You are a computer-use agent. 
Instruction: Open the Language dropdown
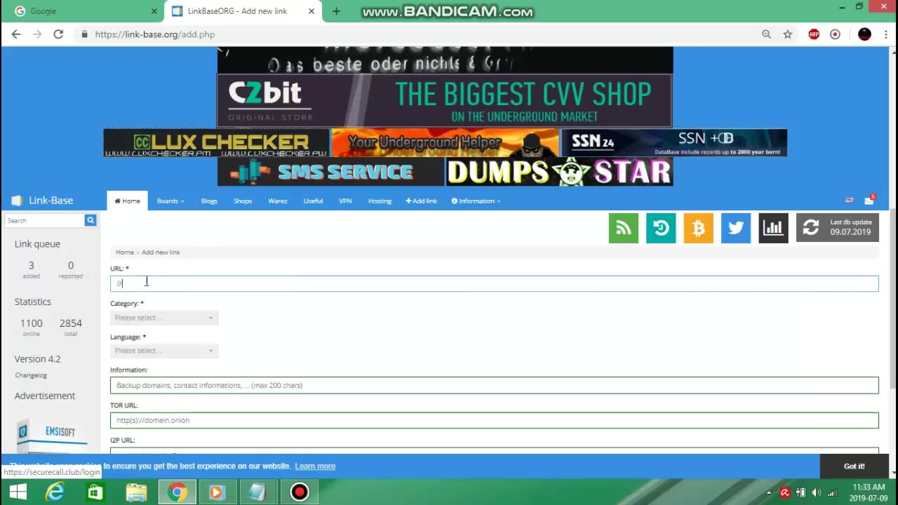[x=164, y=351]
